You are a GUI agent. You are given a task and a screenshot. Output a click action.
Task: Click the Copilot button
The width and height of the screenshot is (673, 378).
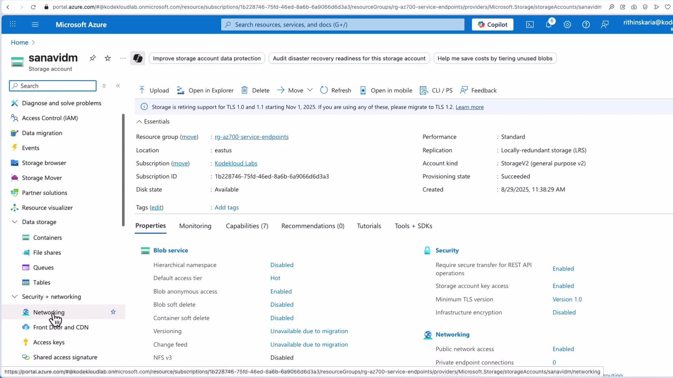pos(492,24)
